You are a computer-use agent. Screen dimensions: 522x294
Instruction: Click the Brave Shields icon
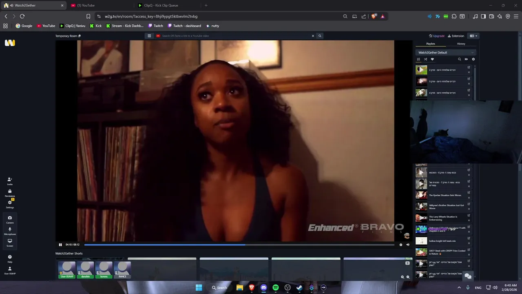pyautogui.click(x=374, y=16)
